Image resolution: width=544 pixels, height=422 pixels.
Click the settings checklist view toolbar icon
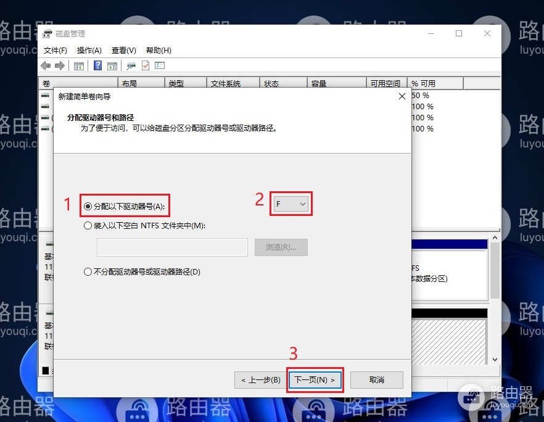[x=160, y=65]
